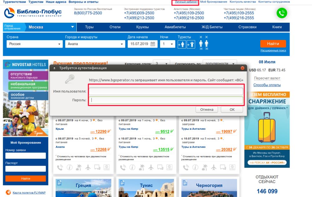
Task: Open the Города и маршруты dropdown showing Анапа
Action: 95,44
